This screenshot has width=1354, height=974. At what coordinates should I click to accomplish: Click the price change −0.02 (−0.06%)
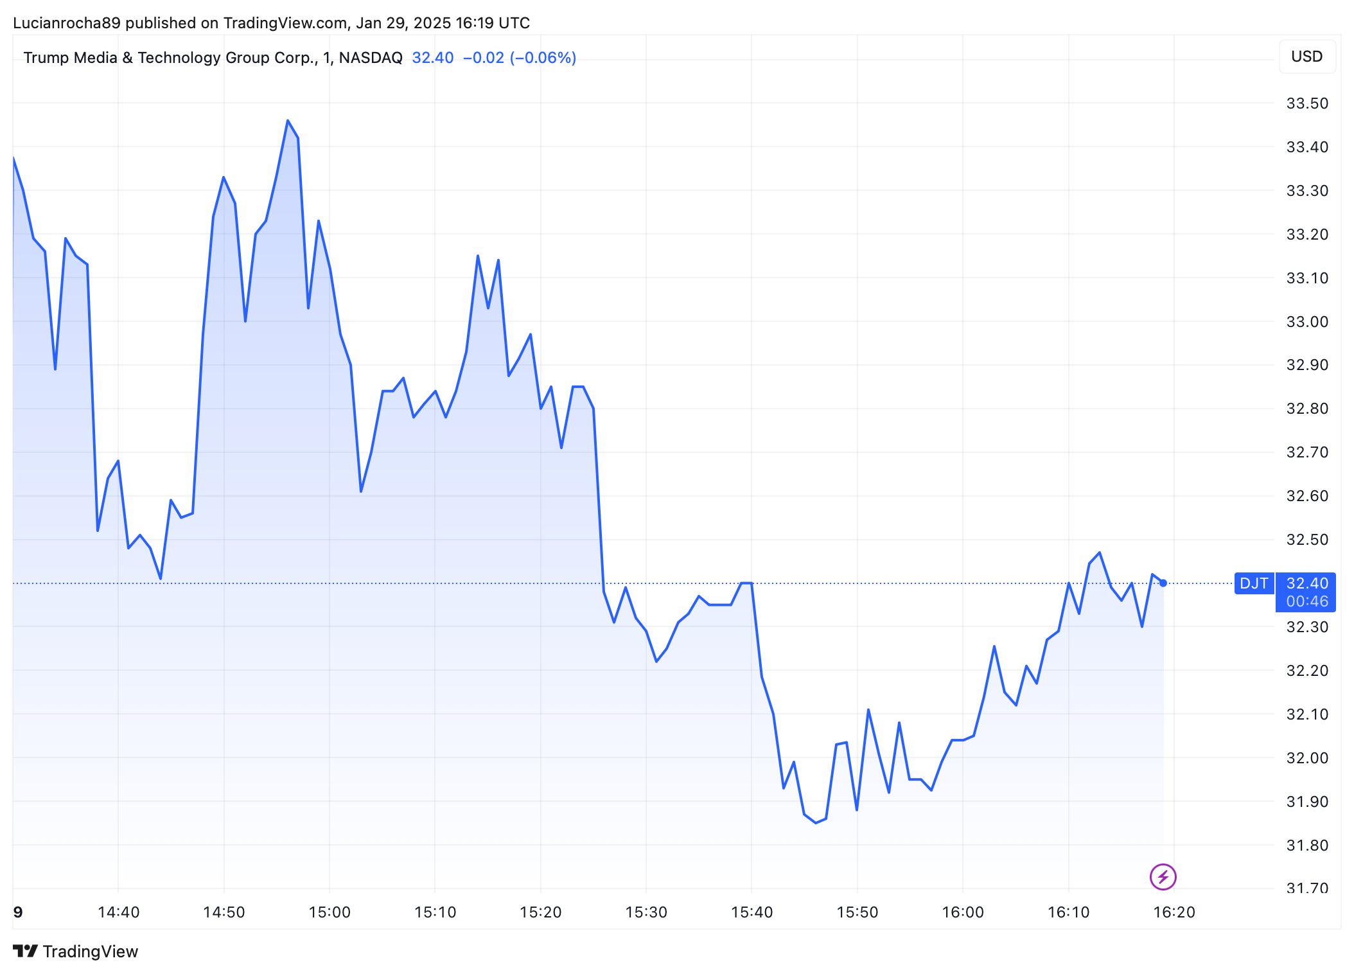[520, 58]
